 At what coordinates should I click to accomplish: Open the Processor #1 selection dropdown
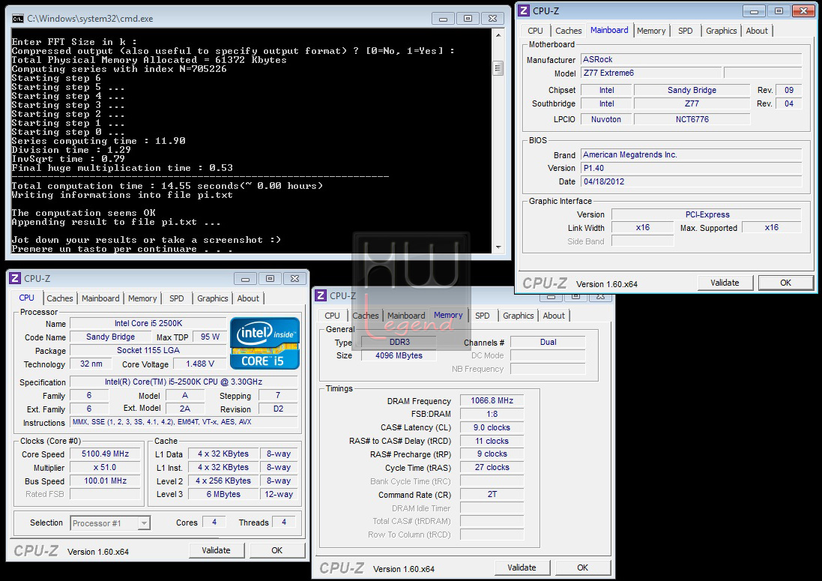point(144,523)
